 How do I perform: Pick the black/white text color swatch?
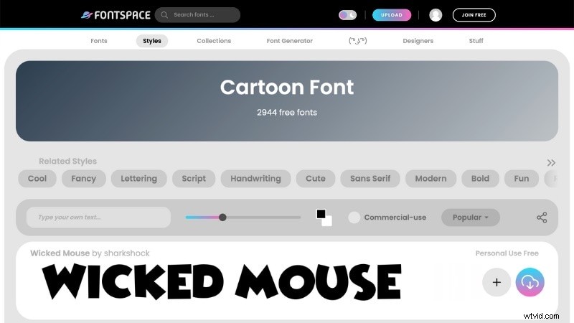pos(324,217)
